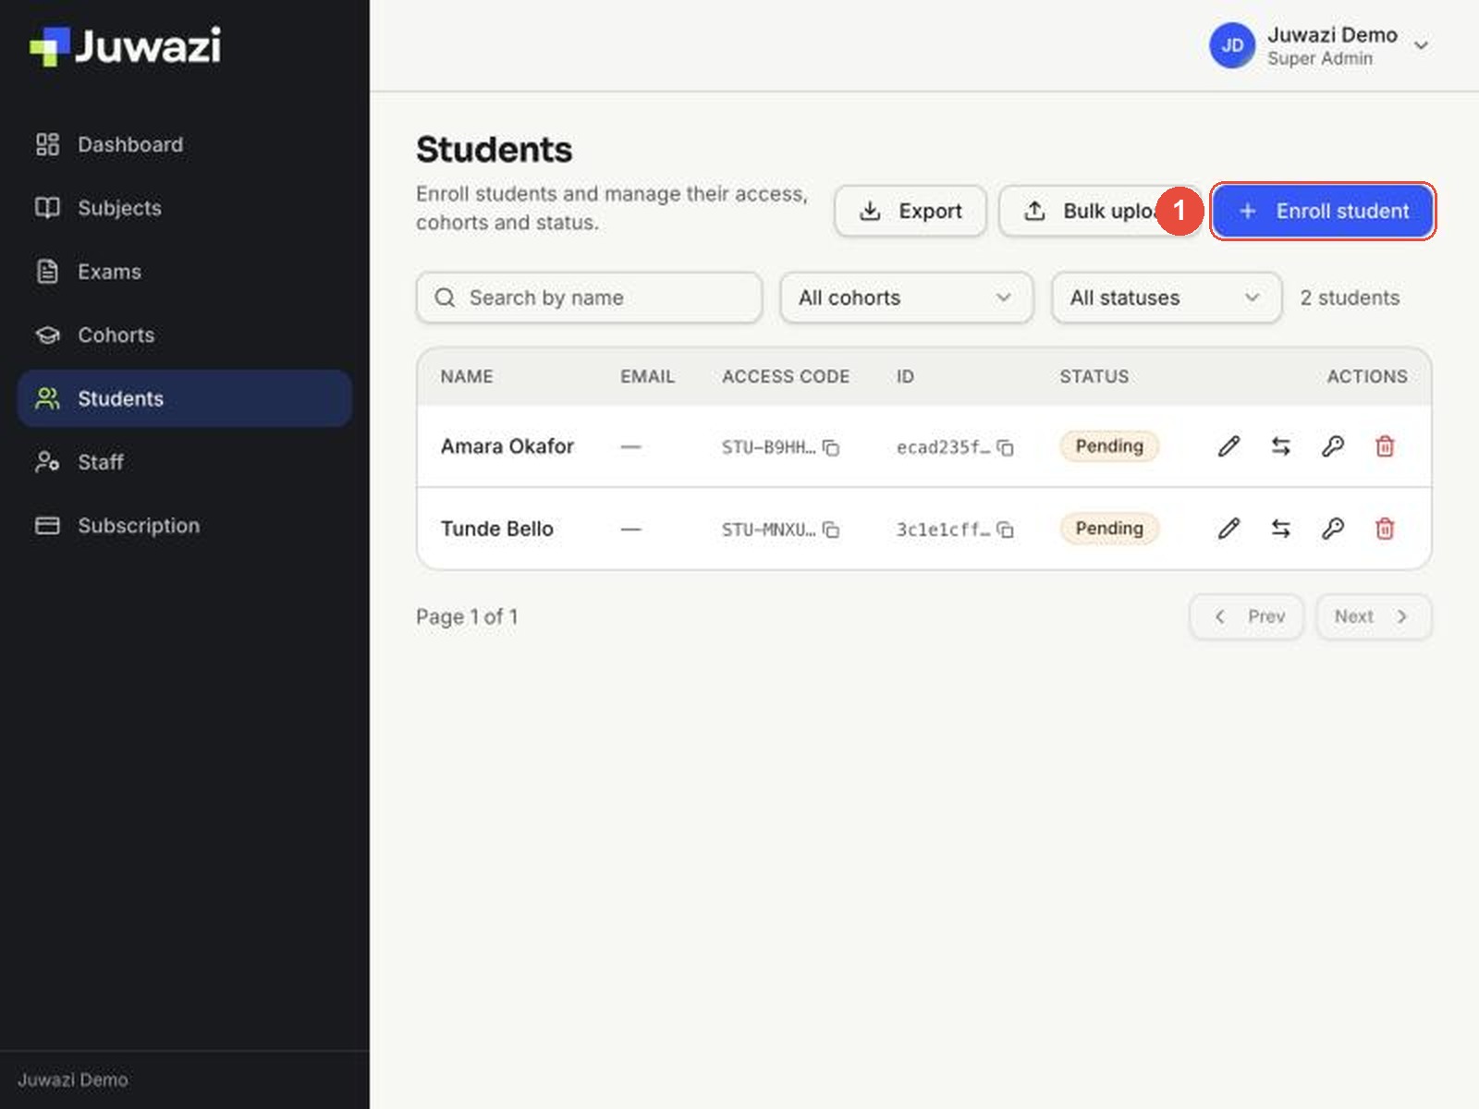Click the Juwazi logo
1479x1109 pixels.
(x=125, y=46)
